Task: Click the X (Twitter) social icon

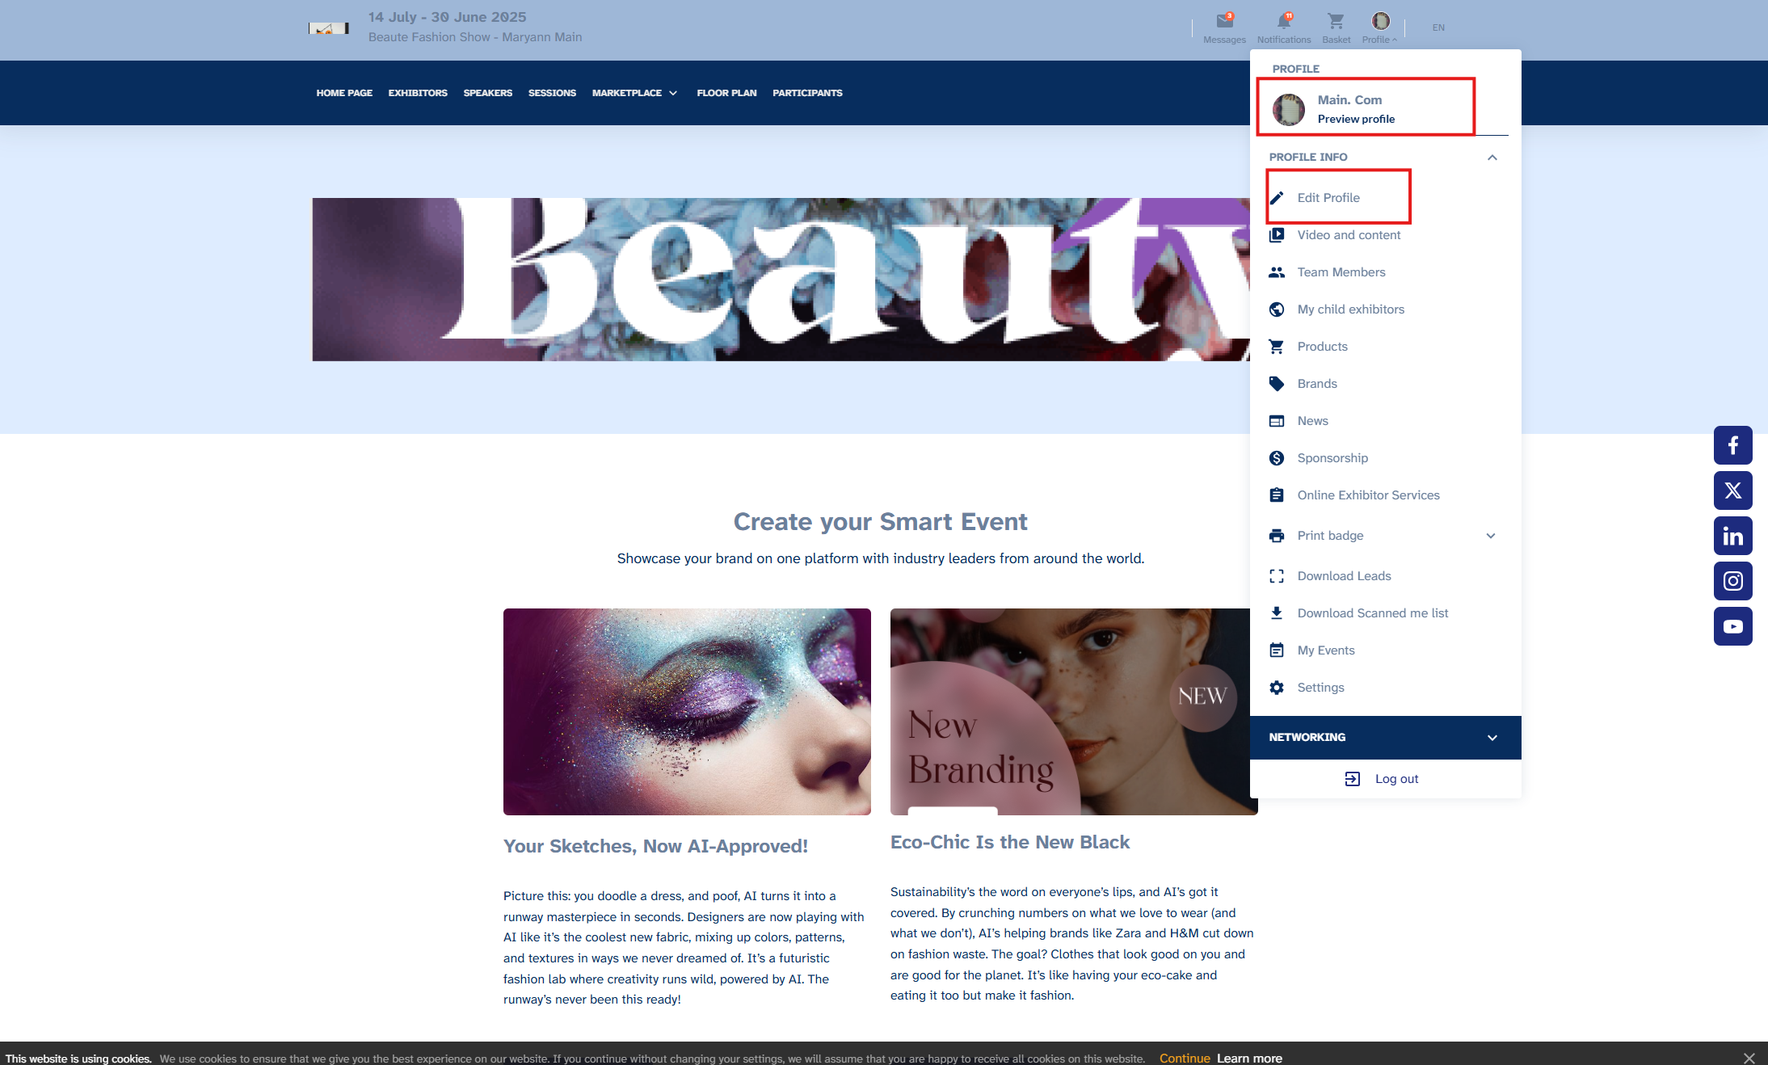Action: point(1732,490)
